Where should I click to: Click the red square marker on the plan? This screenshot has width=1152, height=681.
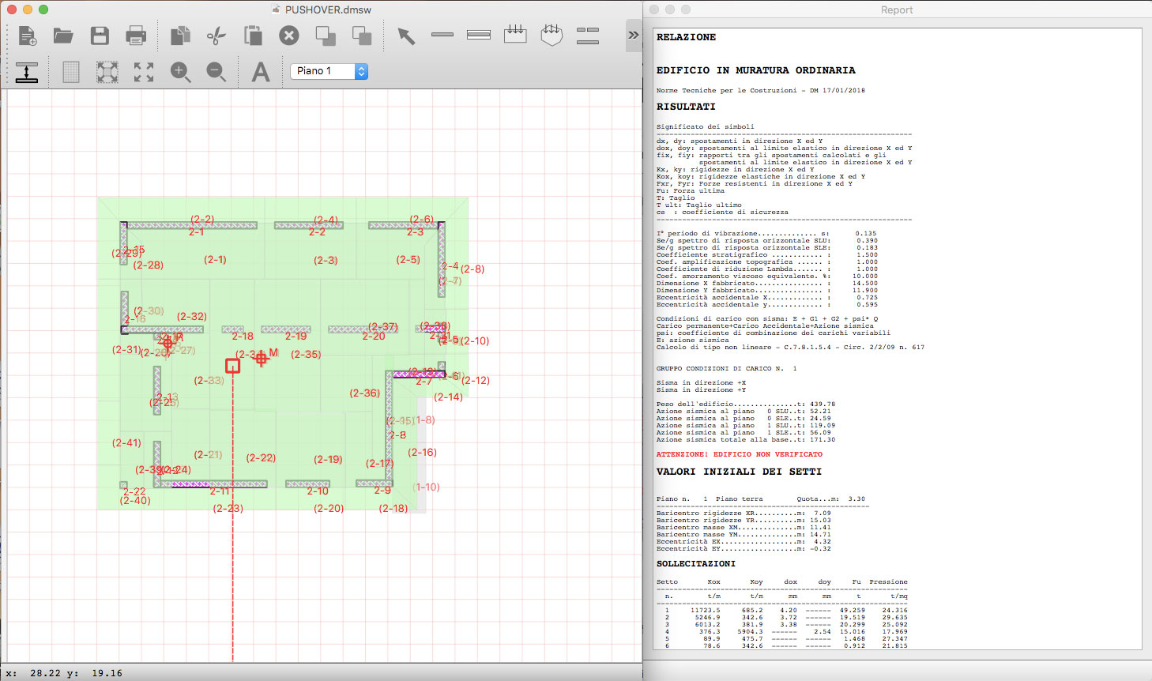click(232, 366)
